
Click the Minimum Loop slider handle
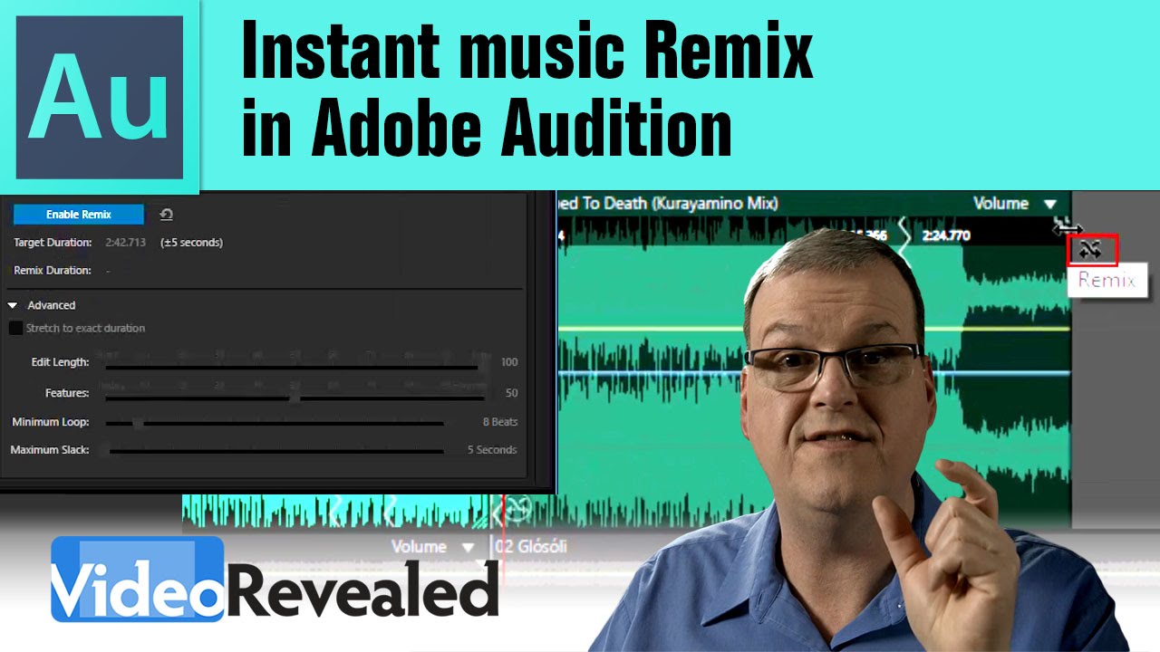(138, 422)
